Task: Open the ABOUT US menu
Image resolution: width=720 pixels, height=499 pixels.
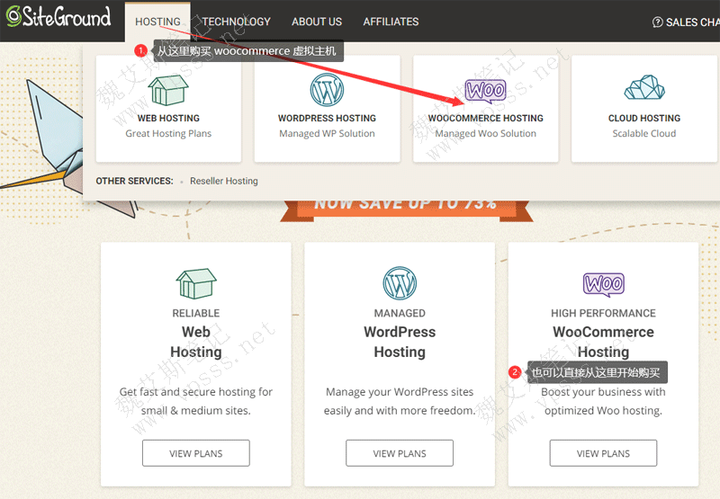Action: pos(317,22)
